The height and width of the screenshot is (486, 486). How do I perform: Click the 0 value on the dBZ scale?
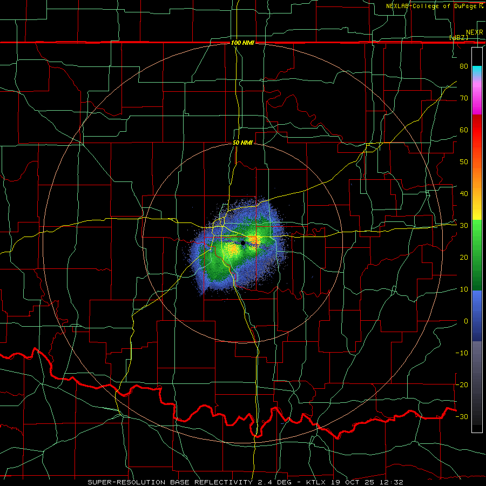[x=466, y=321]
